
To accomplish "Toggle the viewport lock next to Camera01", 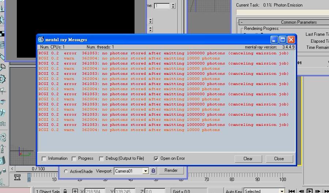I will [154, 171].
